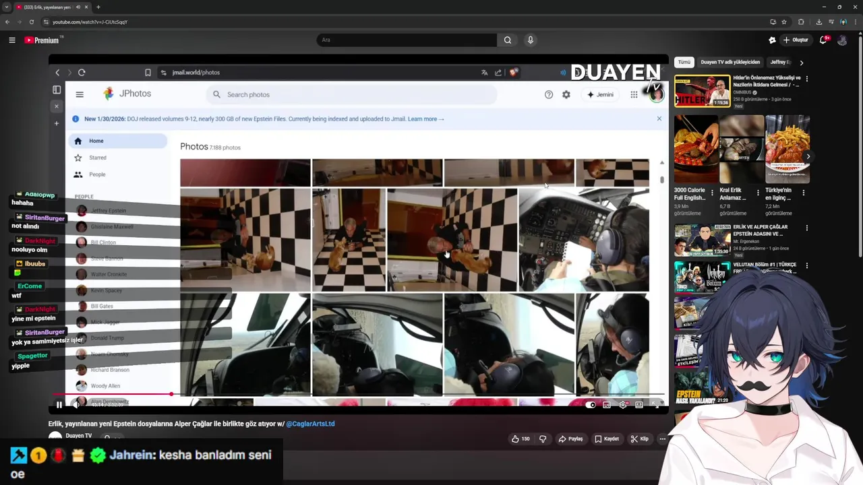The image size is (863, 485).
Task: Open the YouTube account avatar menu
Action: click(842, 40)
